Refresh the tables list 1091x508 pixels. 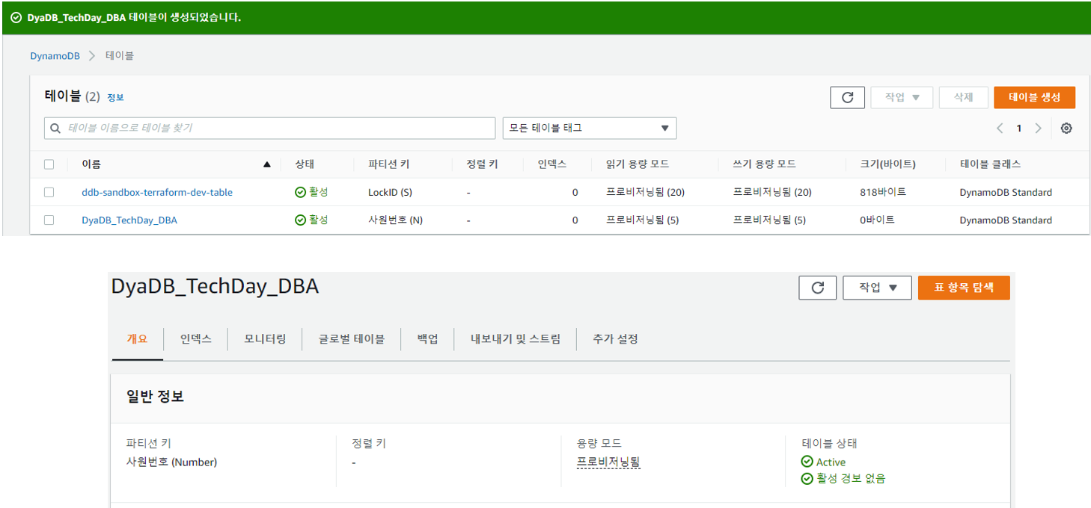pyautogui.click(x=847, y=96)
